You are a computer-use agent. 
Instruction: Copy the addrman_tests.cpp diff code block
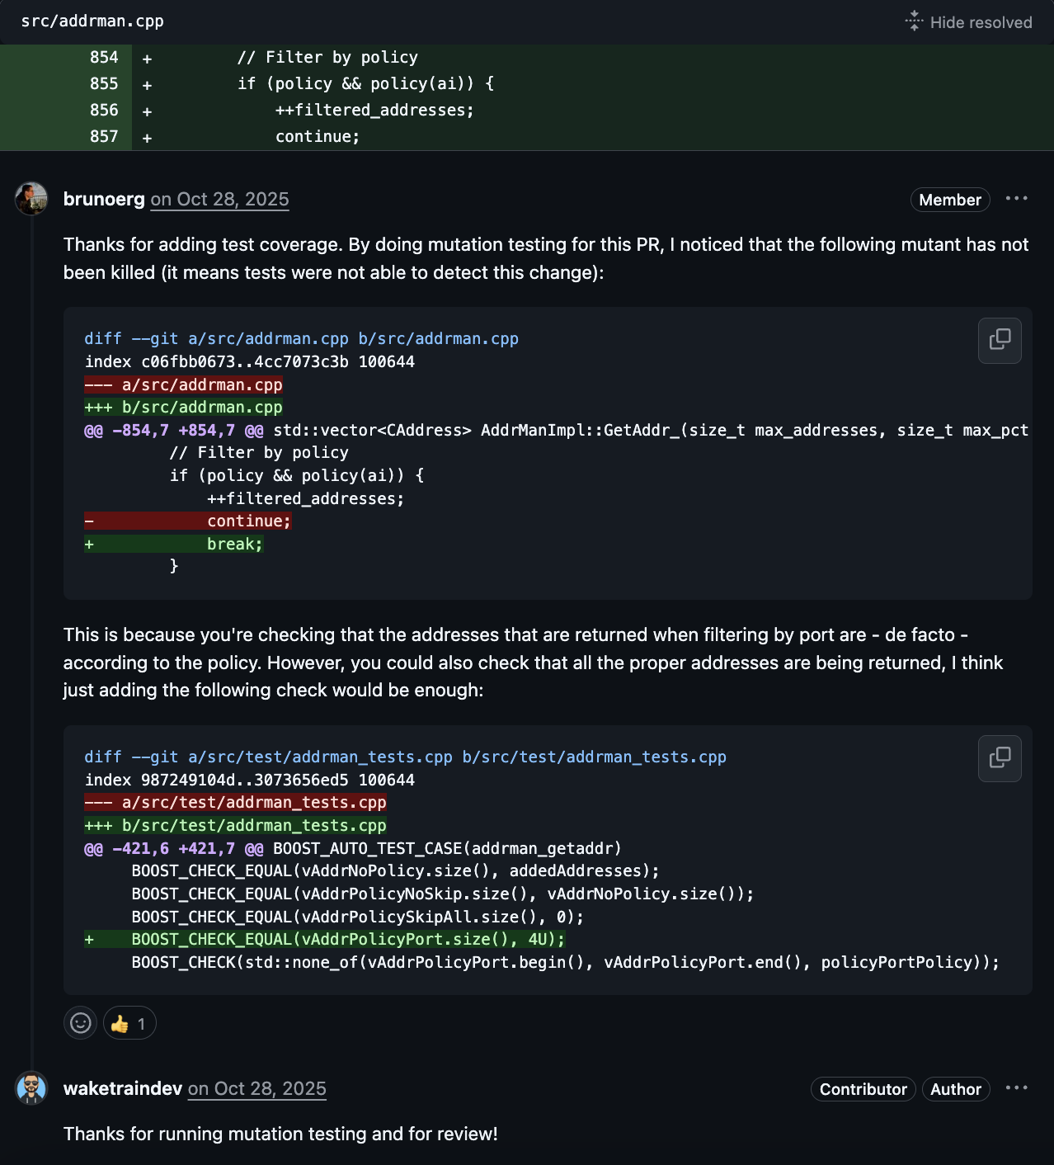pyautogui.click(x=1000, y=758)
